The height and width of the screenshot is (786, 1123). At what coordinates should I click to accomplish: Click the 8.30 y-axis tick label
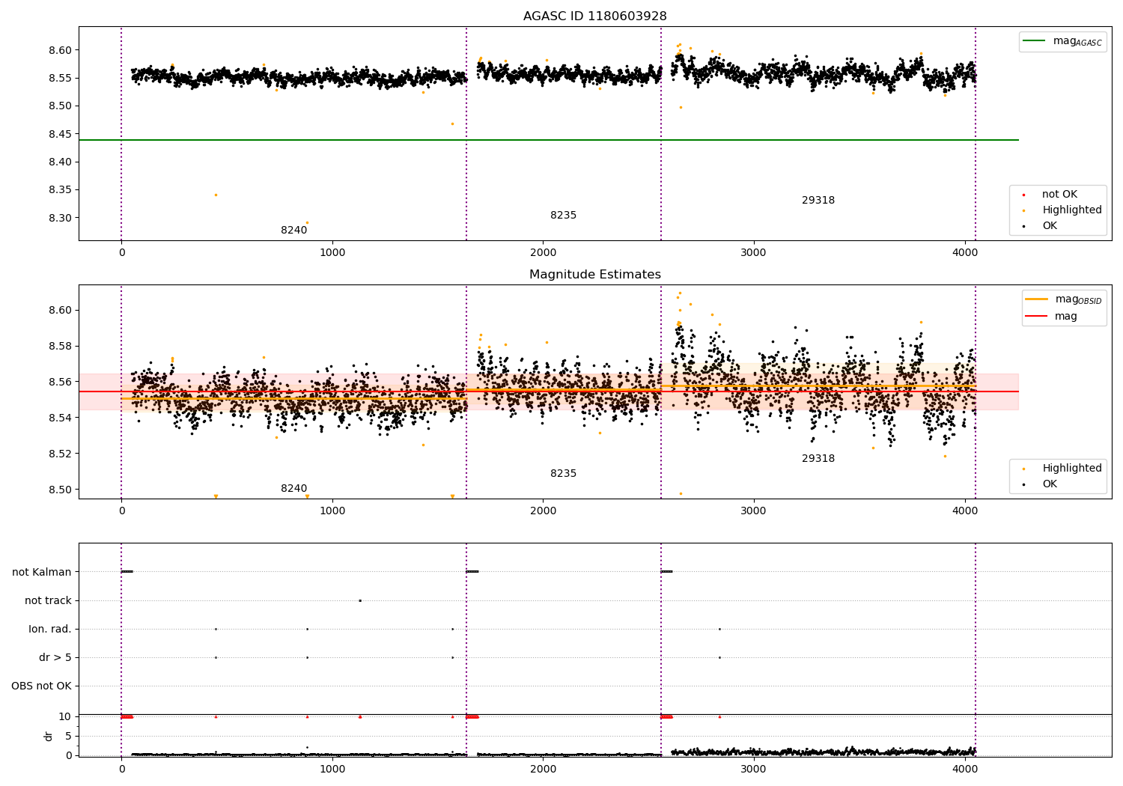coord(60,218)
